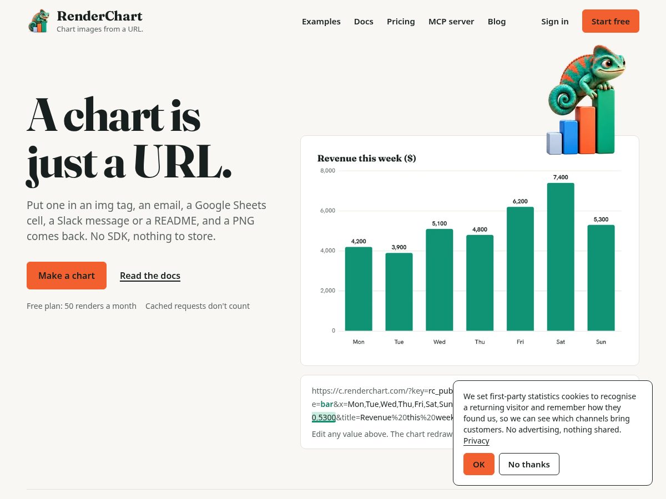Click the 'Revenue%20this%20week' title value in URL

[x=407, y=417]
